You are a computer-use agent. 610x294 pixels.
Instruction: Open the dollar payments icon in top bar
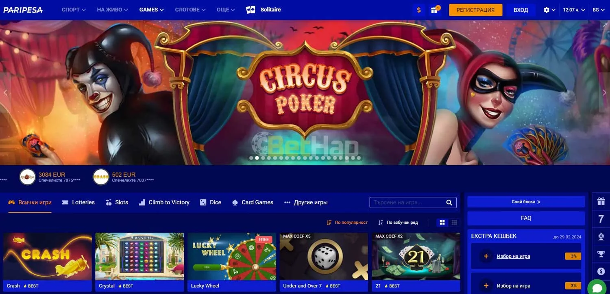tap(419, 10)
